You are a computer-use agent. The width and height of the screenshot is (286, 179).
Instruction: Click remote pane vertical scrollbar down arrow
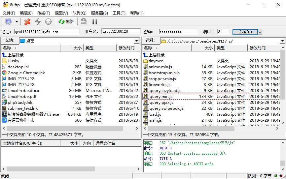pos(283,123)
